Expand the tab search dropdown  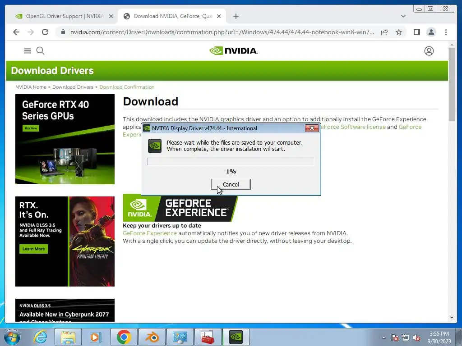(403, 16)
